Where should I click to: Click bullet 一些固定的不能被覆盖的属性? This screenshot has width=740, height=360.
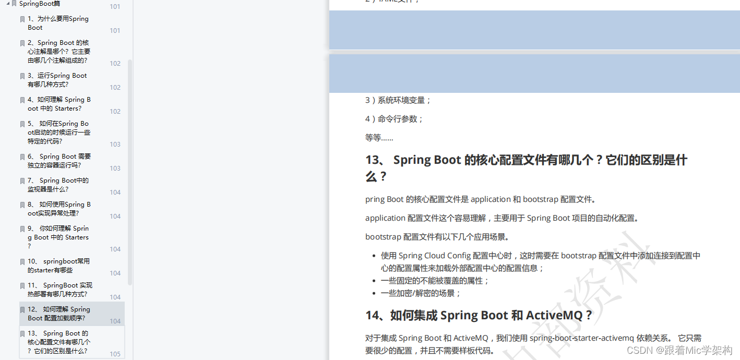[x=435, y=281]
